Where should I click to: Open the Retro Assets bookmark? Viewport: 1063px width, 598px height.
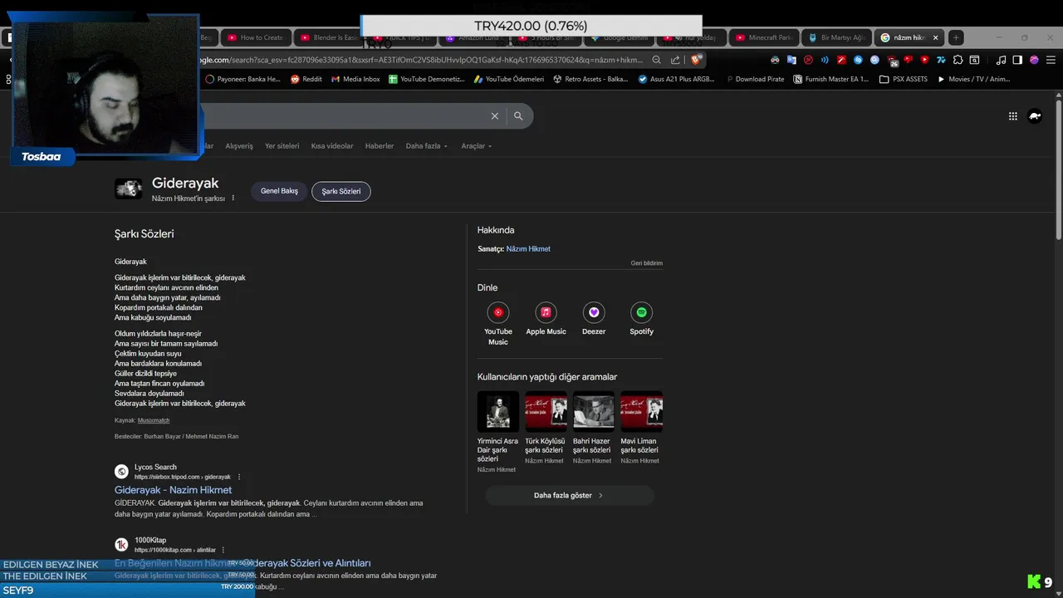590,79
